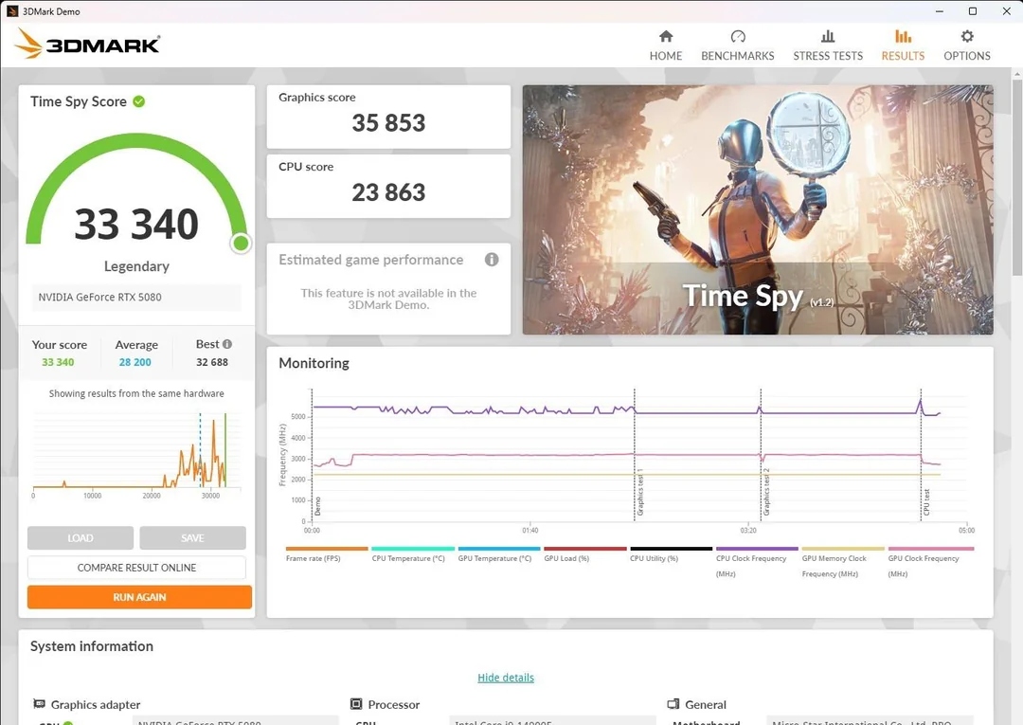Toggle the GPU Load (%) legend entry
This screenshot has height=725, width=1023.
(565, 558)
